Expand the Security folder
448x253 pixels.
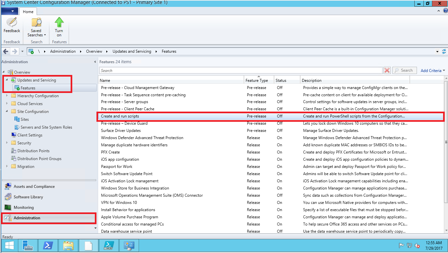click(x=7, y=143)
